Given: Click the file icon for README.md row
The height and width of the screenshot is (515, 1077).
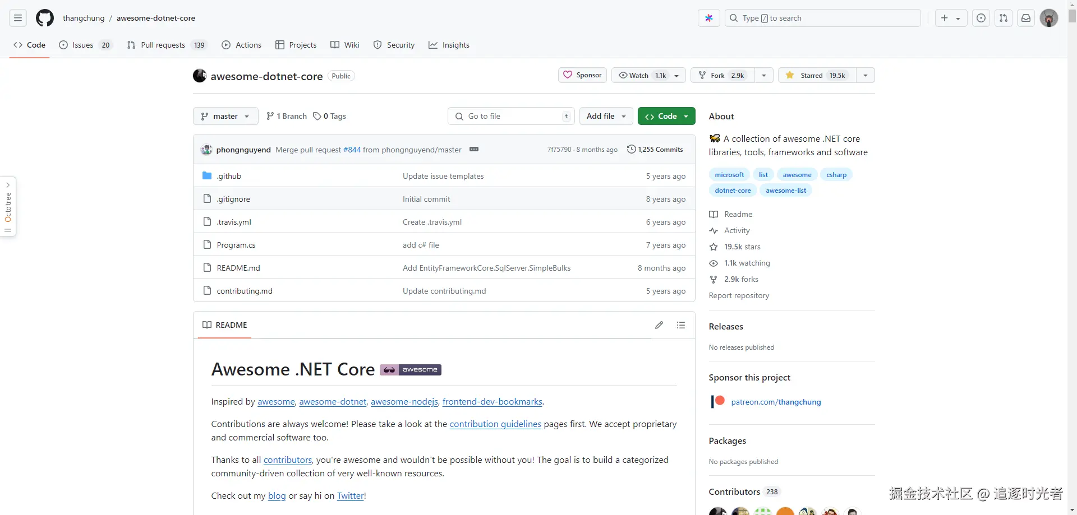Looking at the screenshot, I should (207, 268).
